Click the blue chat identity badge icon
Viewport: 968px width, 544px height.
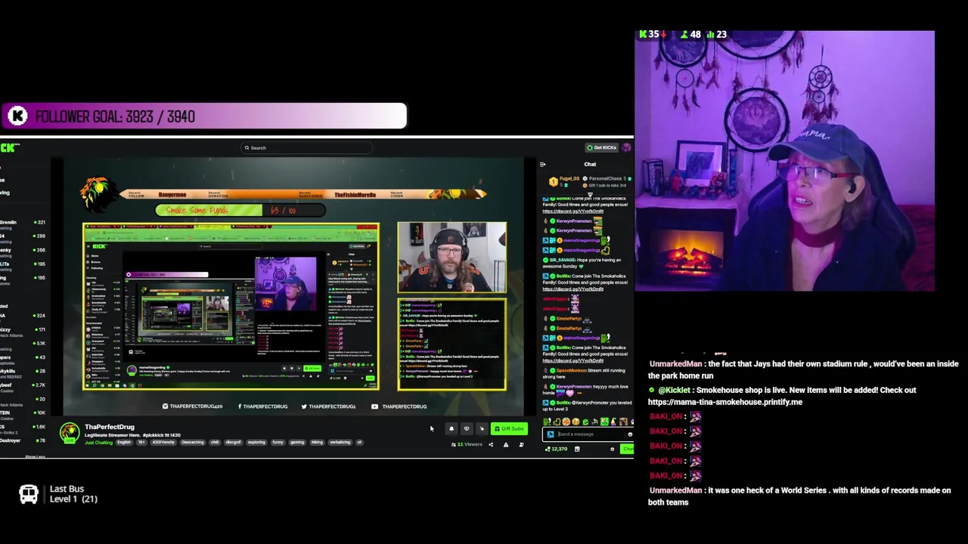coord(551,434)
